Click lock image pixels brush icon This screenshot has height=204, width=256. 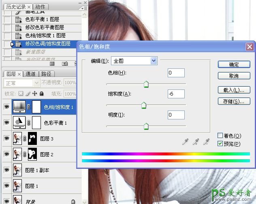tap(28, 93)
